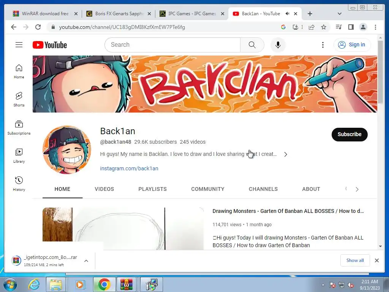Reload the page
Viewport: 389px width, 292px height.
(38, 27)
